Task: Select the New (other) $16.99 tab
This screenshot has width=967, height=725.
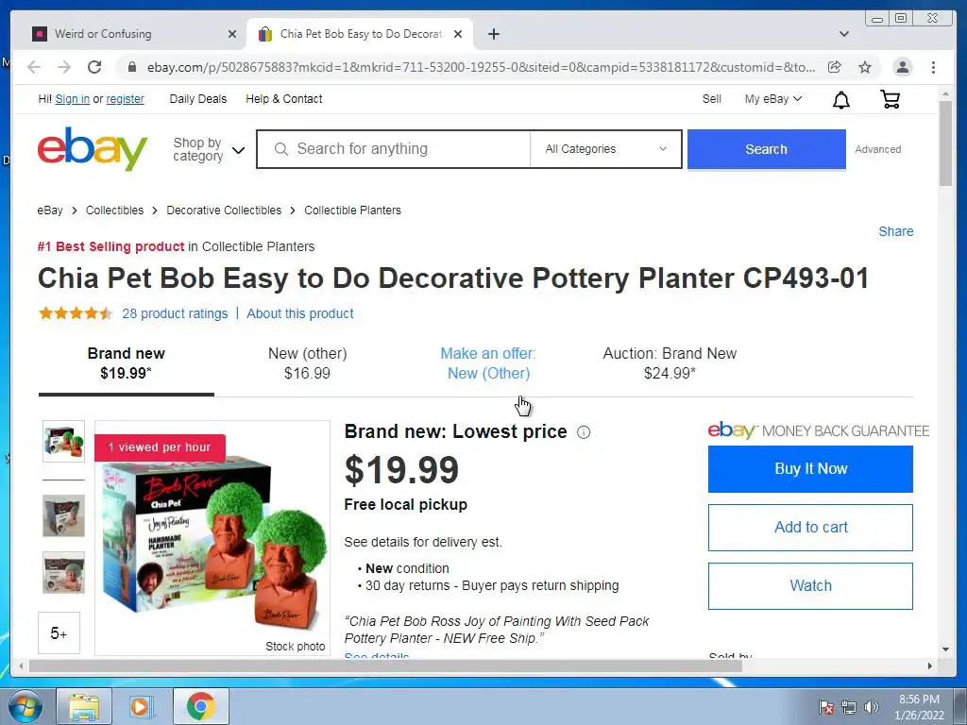Action: click(x=307, y=363)
